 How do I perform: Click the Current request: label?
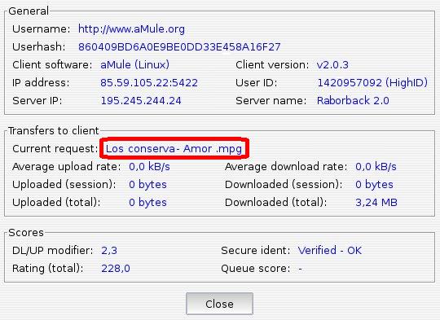[x=55, y=149]
